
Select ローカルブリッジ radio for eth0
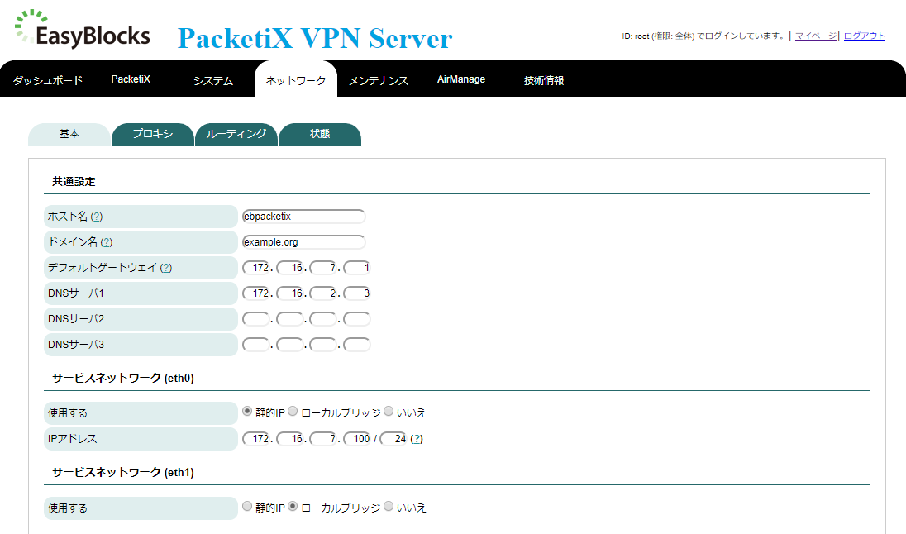(293, 412)
